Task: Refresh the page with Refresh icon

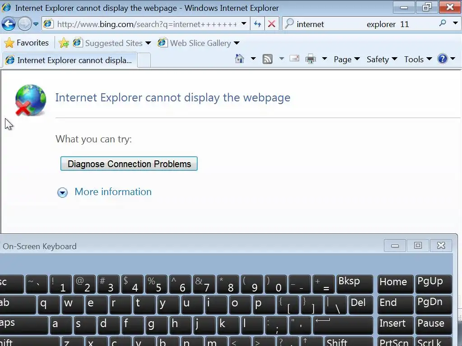Action: (x=258, y=24)
